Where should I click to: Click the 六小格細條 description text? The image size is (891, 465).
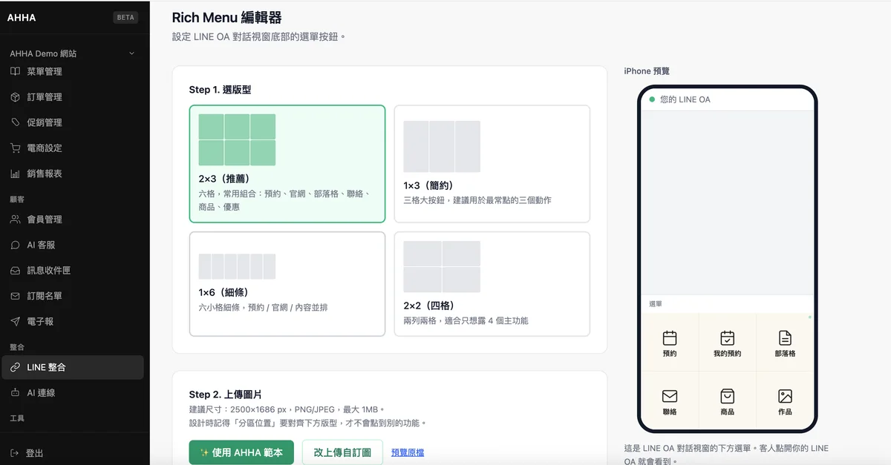pos(263,307)
